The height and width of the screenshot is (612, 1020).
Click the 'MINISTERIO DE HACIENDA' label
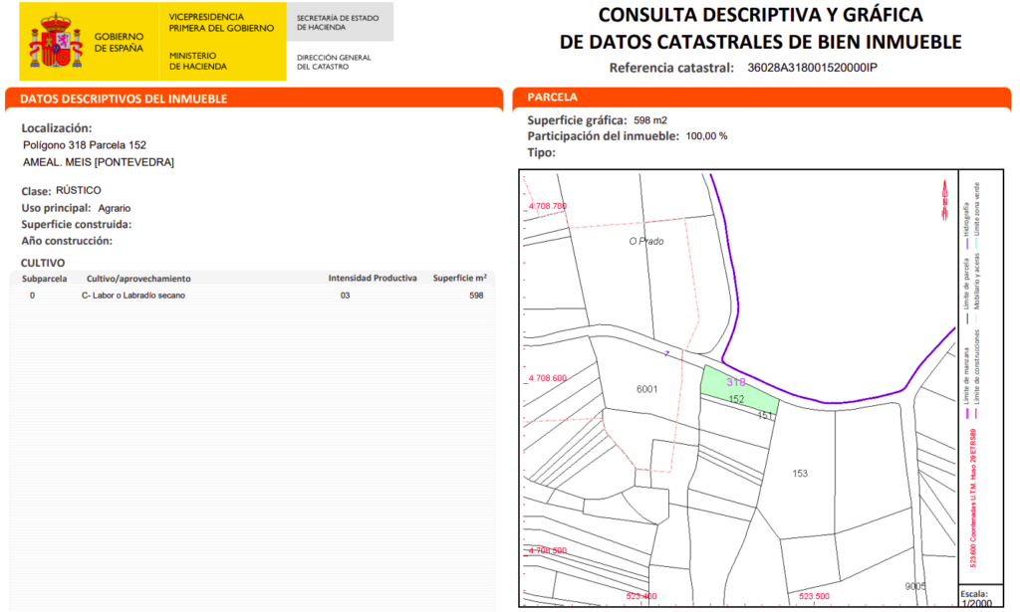pyautogui.click(x=198, y=61)
